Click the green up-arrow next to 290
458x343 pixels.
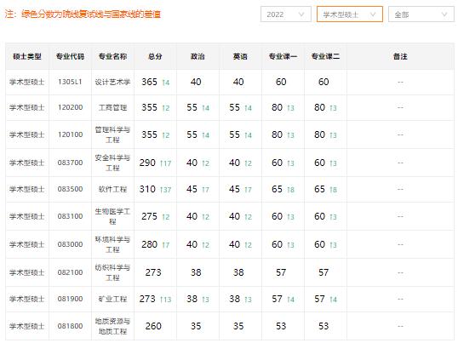[161, 163]
